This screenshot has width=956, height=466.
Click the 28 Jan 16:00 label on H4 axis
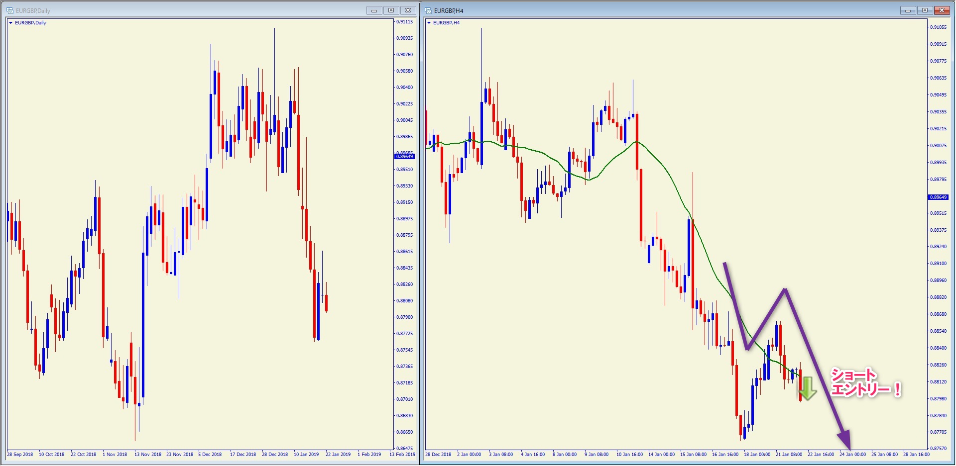click(x=916, y=455)
